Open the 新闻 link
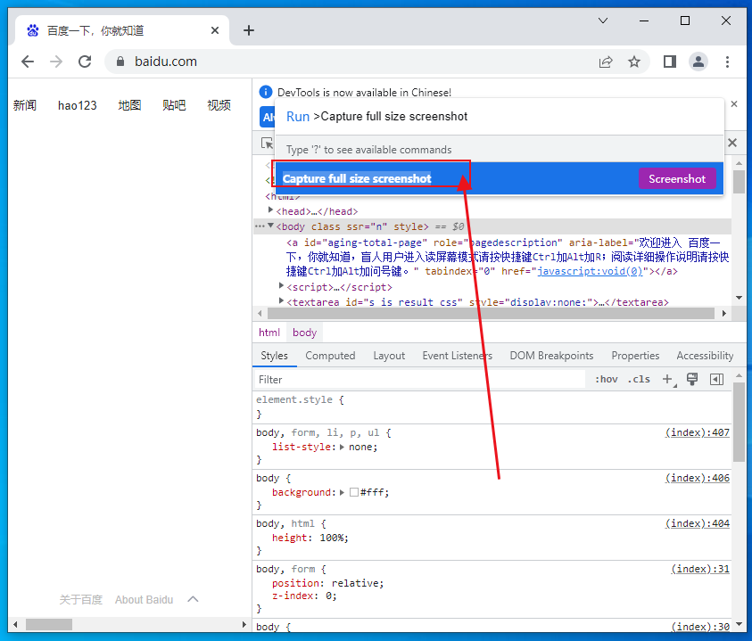The height and width of the screenshot is (641, 752). click(25, 105)
